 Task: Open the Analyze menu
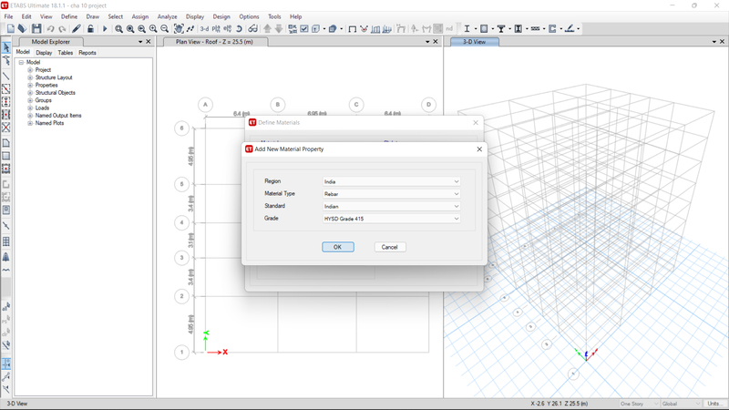click(x=167, y=16)
